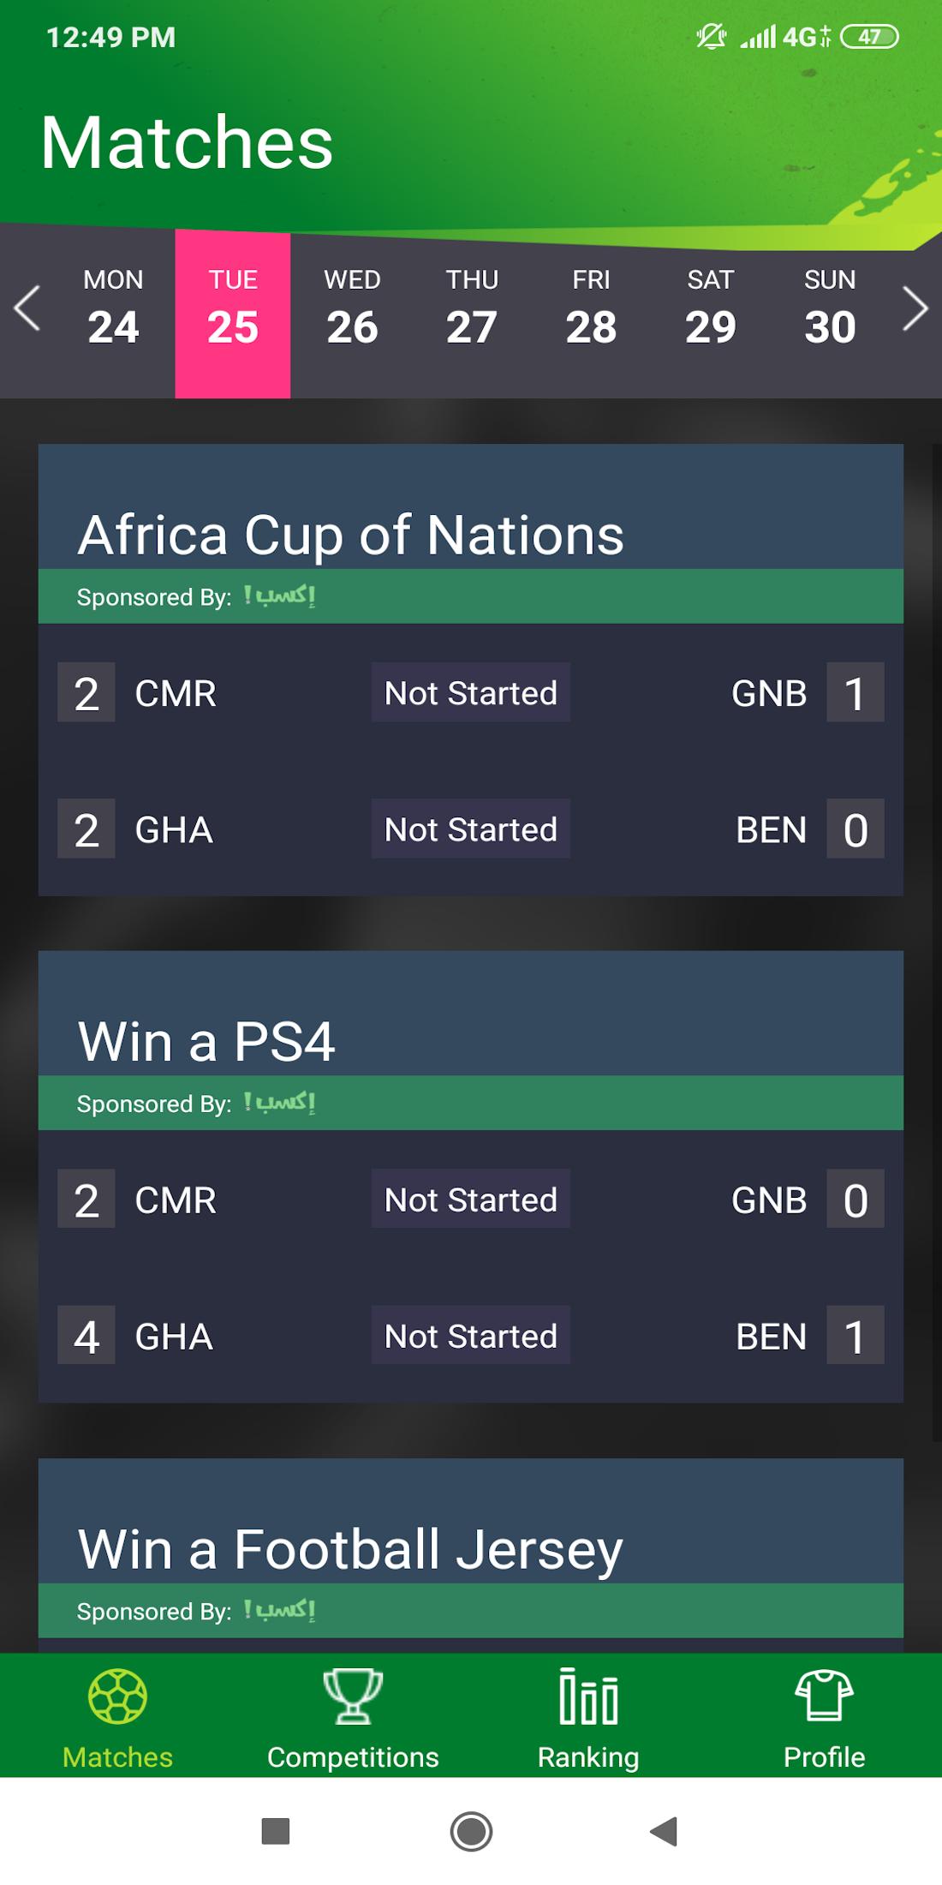
Task: Go to previous week with left chevron
Action: point(27,308)
